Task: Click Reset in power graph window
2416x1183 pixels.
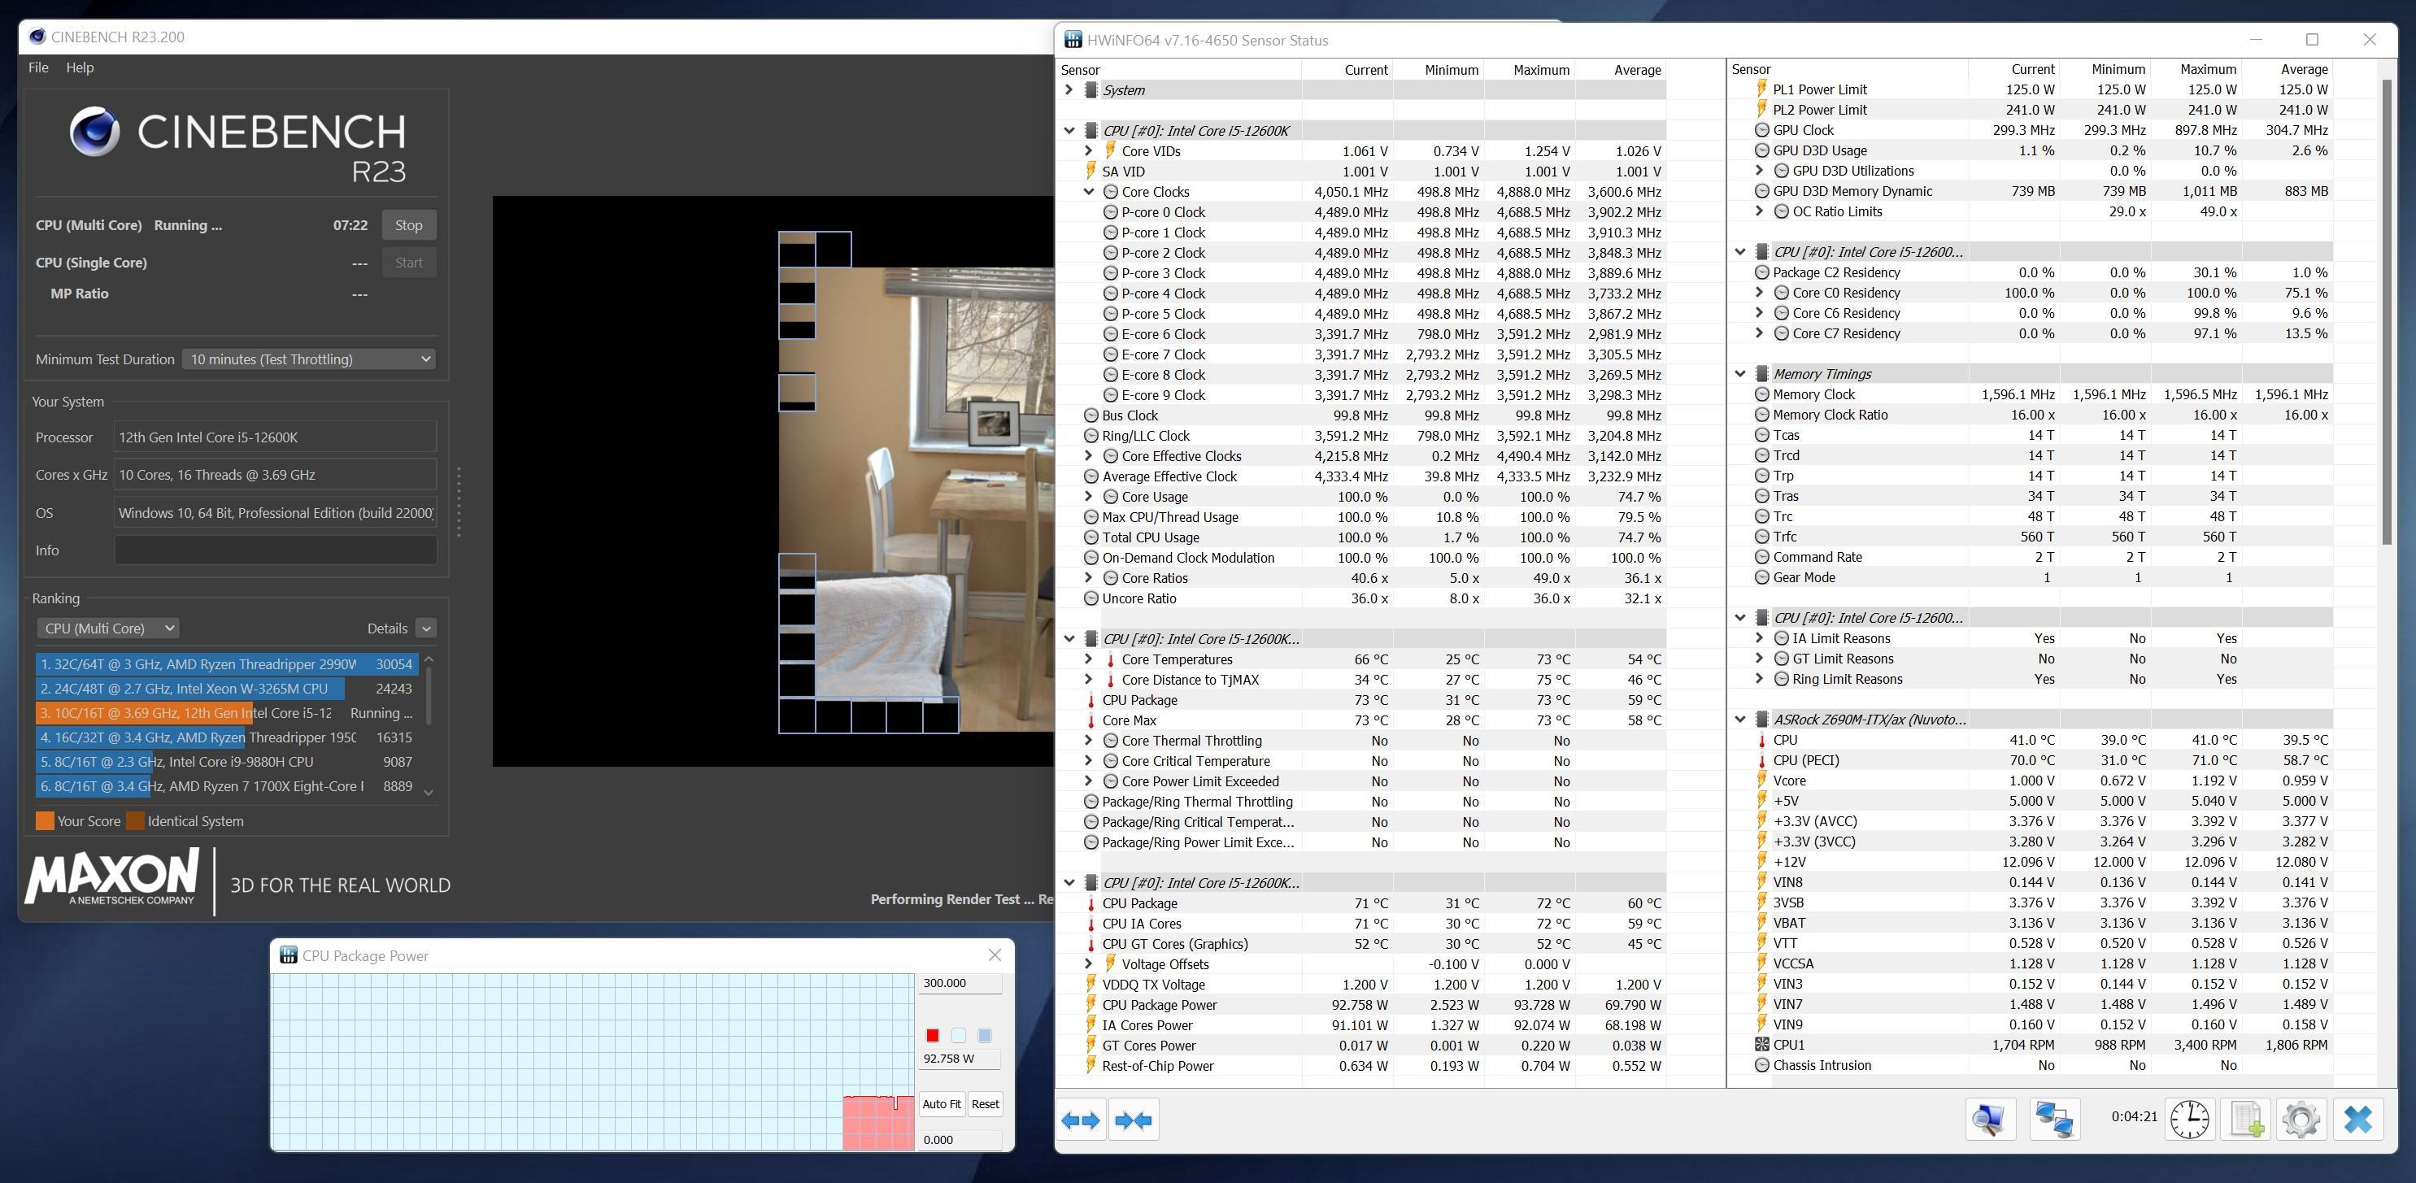Action: pyautogui.click(x=985, y=1103)
